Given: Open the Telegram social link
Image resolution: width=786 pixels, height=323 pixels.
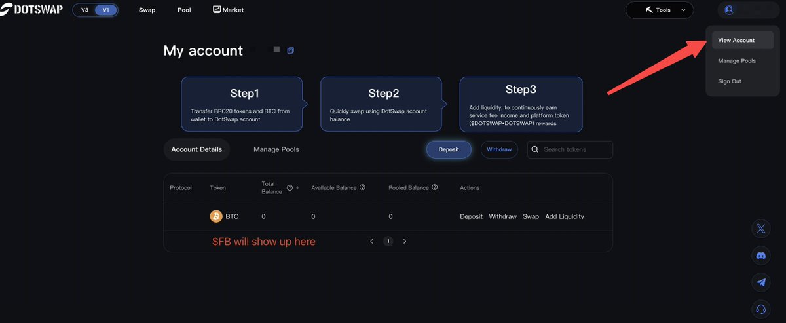Looking at the screenshot, I should click(x=760, y=282).
